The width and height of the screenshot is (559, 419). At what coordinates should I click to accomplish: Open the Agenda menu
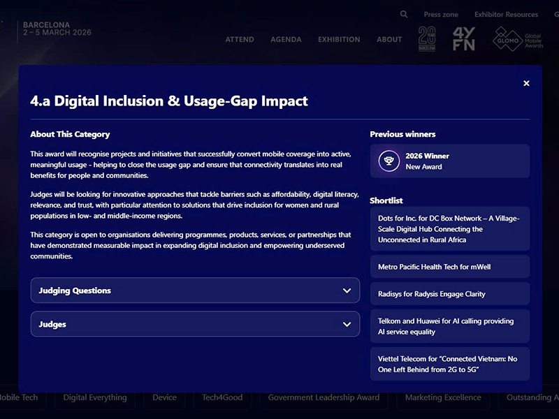pos(286,40)
